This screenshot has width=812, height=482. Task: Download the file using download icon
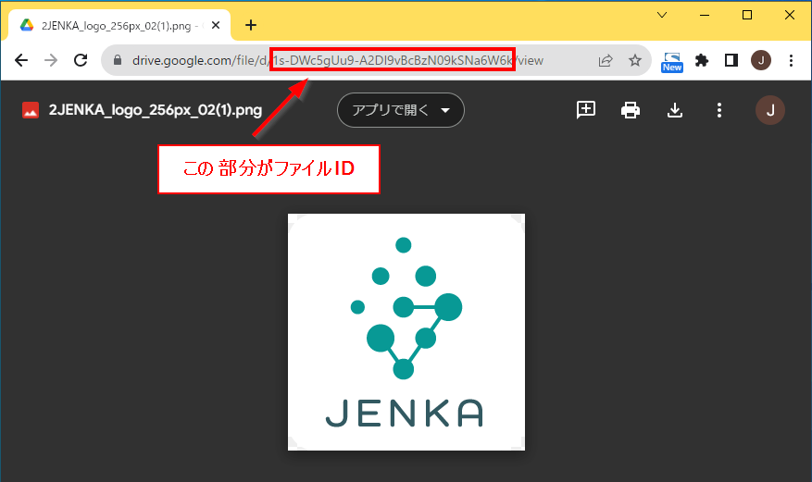[x=675, y=110]
